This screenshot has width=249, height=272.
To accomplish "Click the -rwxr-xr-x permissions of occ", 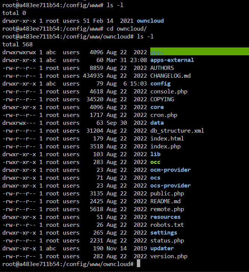I will 19,162.
